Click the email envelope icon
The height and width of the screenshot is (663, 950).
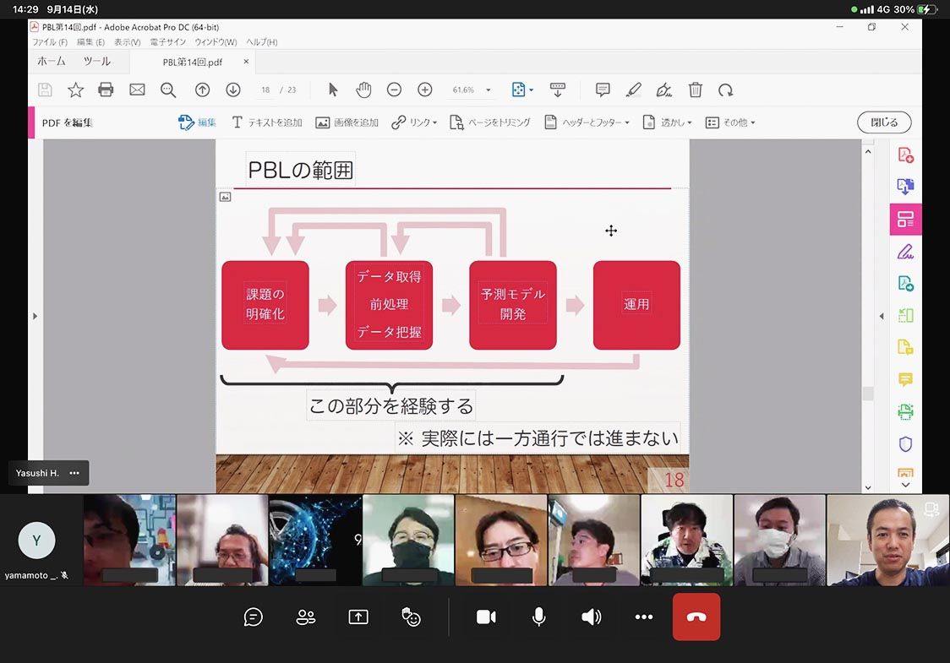(137, 90)
